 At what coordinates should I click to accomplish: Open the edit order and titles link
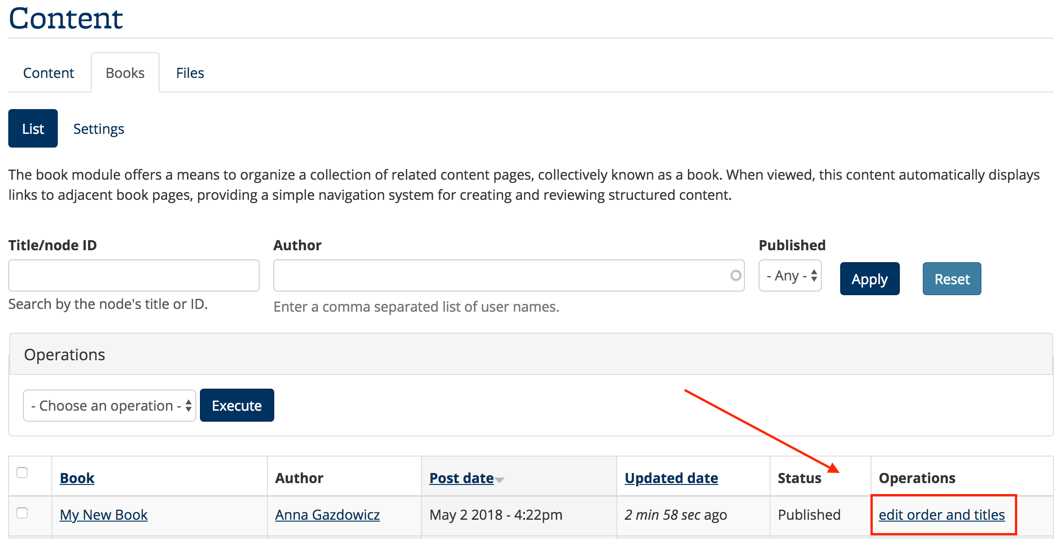[x=942, y=515]
